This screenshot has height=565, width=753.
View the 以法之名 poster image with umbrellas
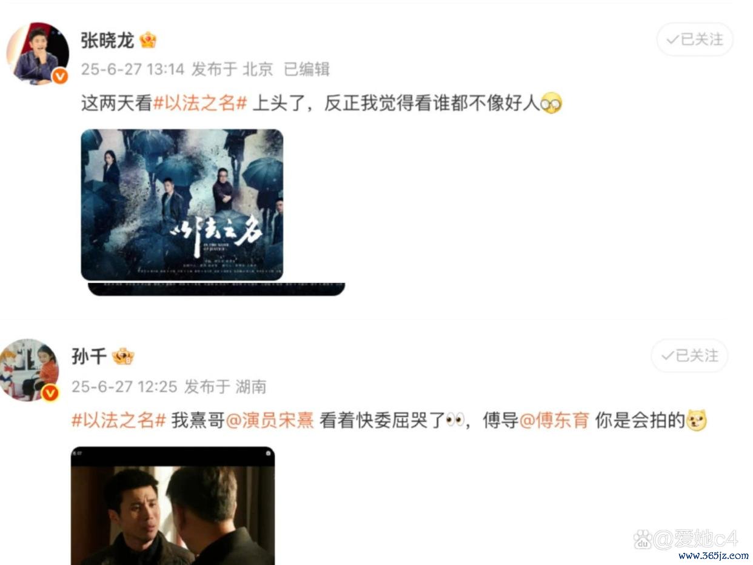coord(182,205)
